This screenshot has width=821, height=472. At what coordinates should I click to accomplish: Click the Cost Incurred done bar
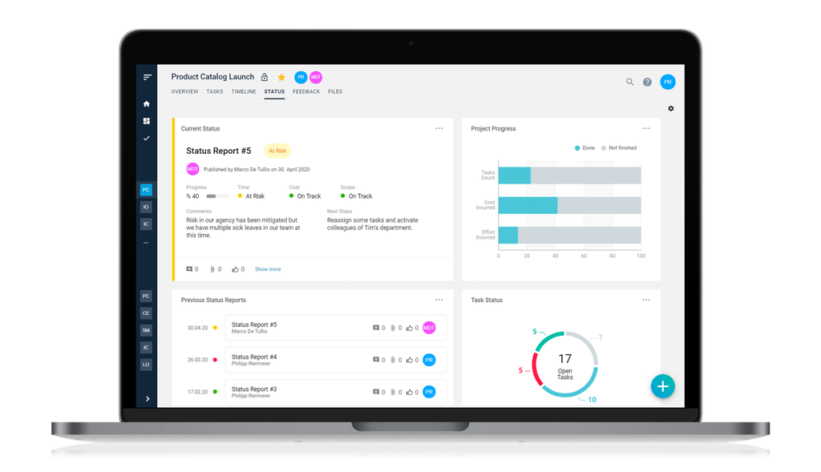528,205
